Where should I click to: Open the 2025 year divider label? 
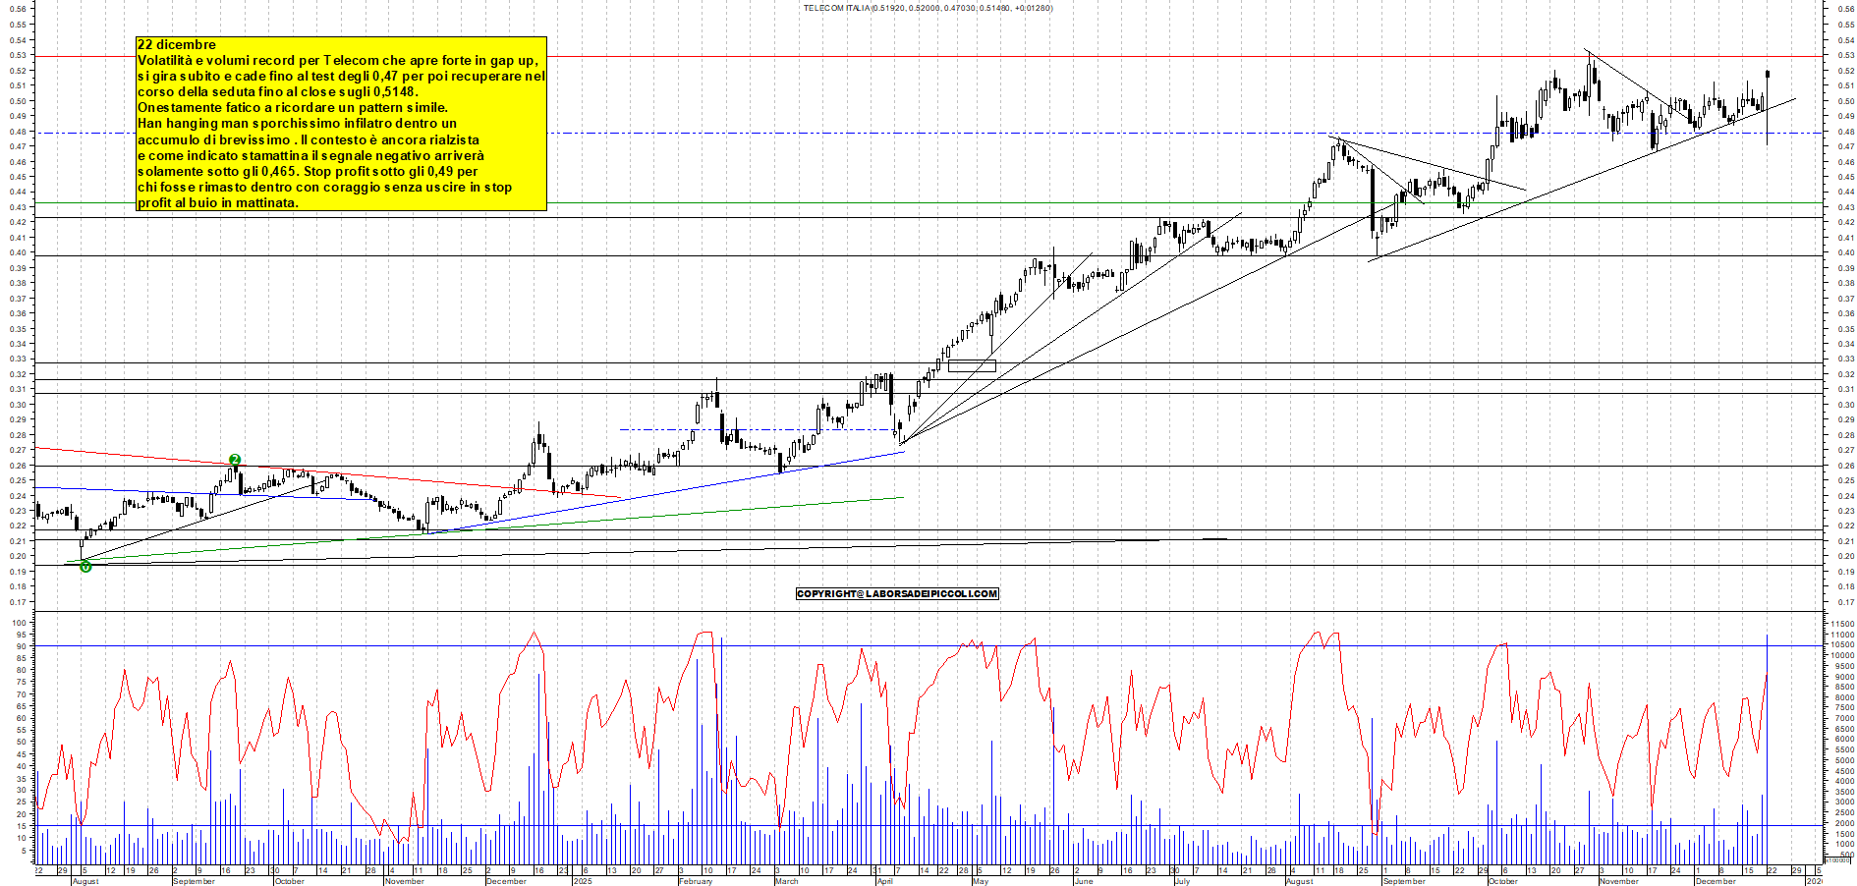click(583, 882)
